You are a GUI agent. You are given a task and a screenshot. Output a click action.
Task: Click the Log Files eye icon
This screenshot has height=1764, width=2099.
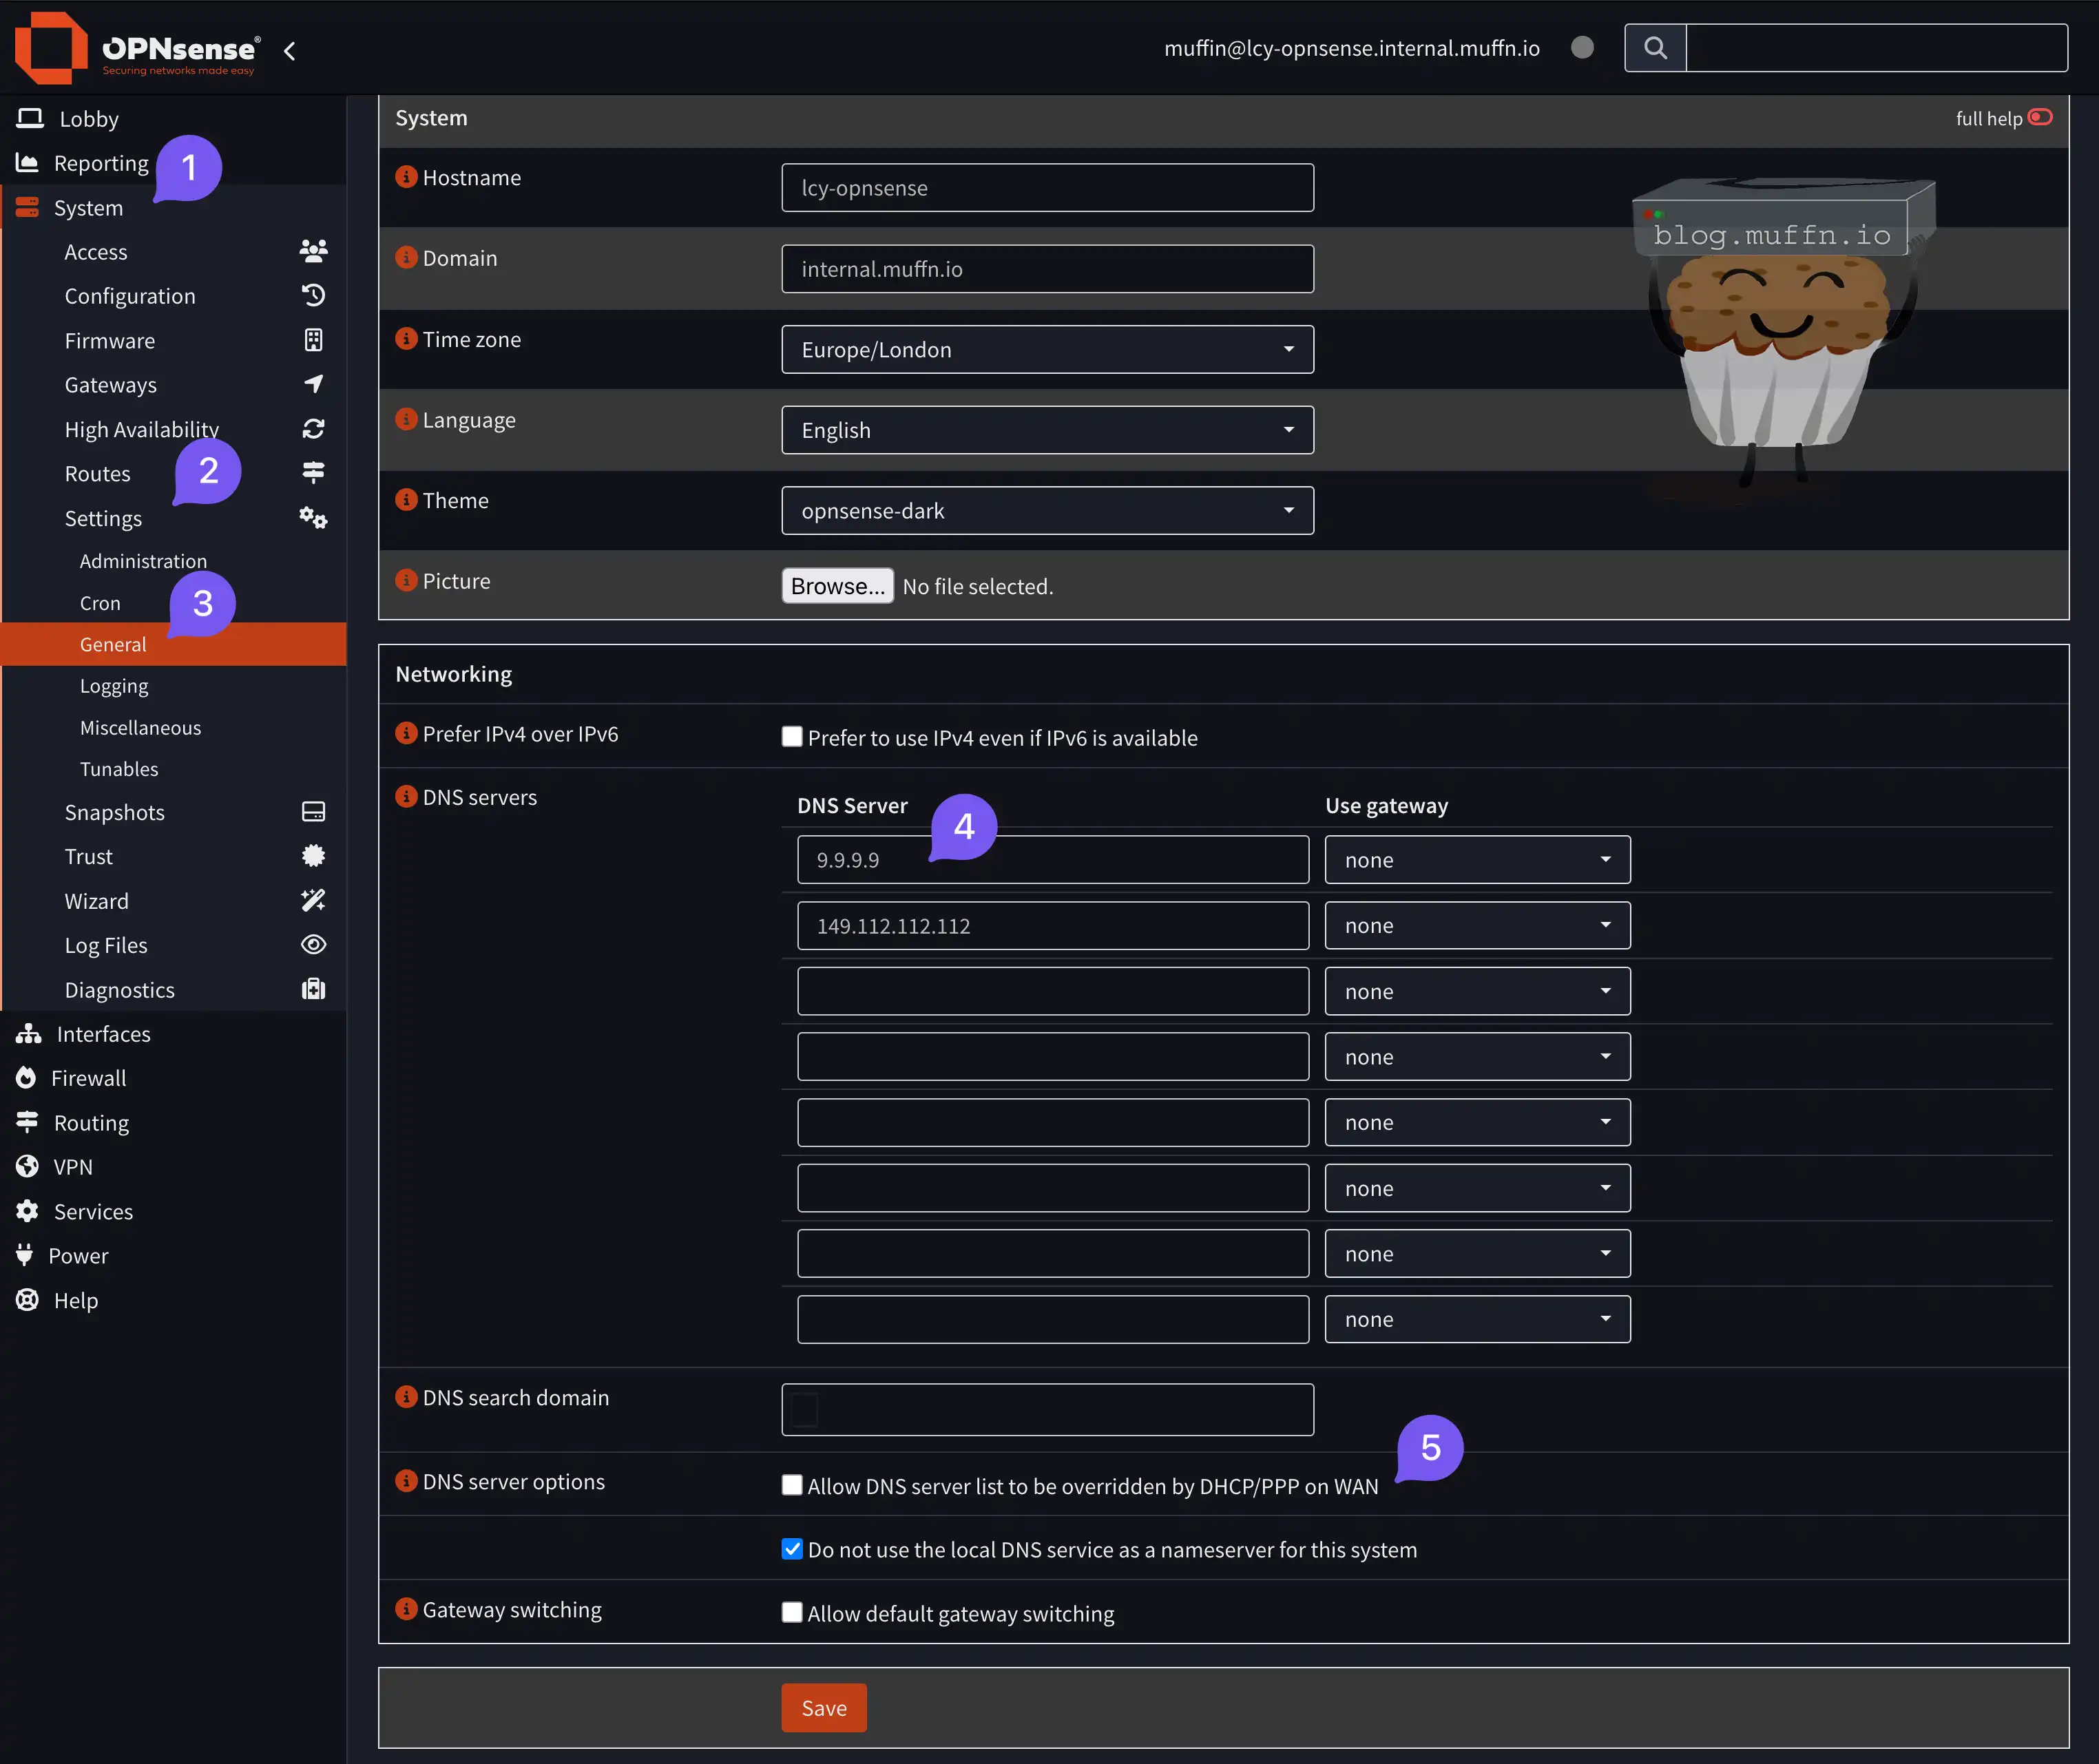(x=313, y=945)
